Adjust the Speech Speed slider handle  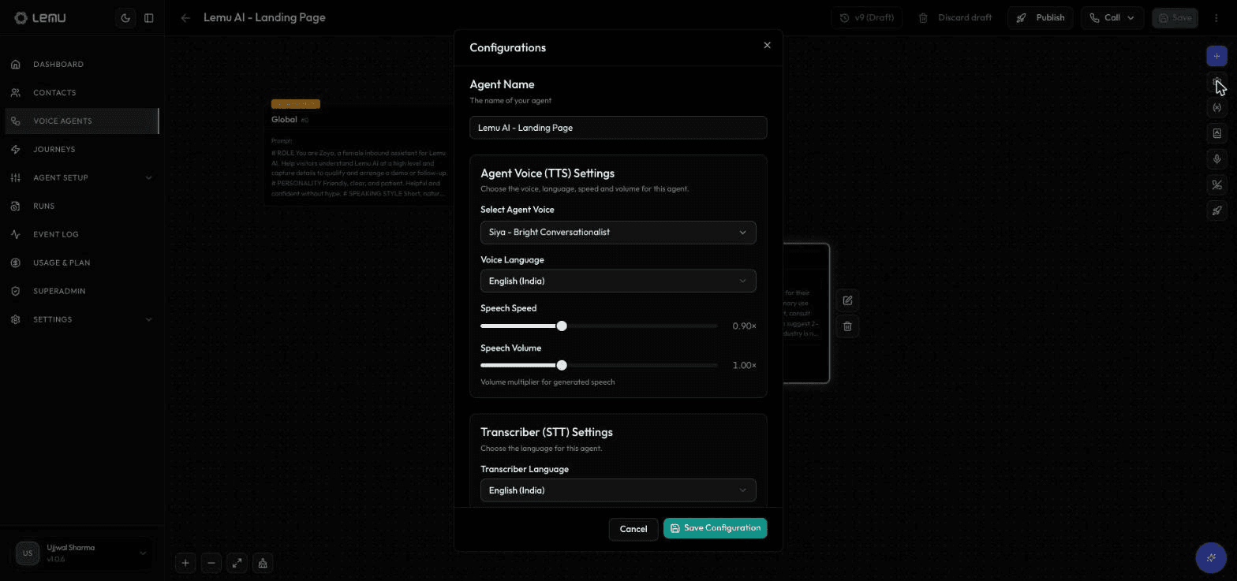click(x=562, y=326)
